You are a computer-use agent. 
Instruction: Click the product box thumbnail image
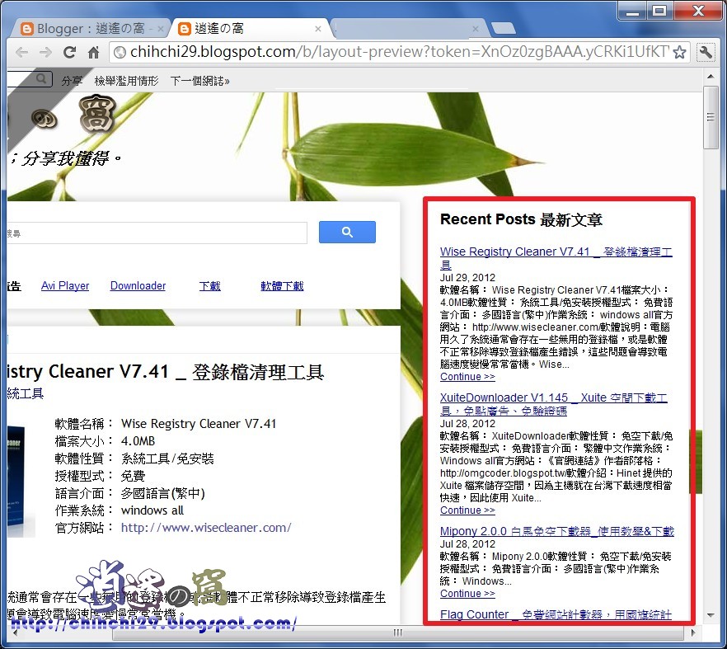21,480
